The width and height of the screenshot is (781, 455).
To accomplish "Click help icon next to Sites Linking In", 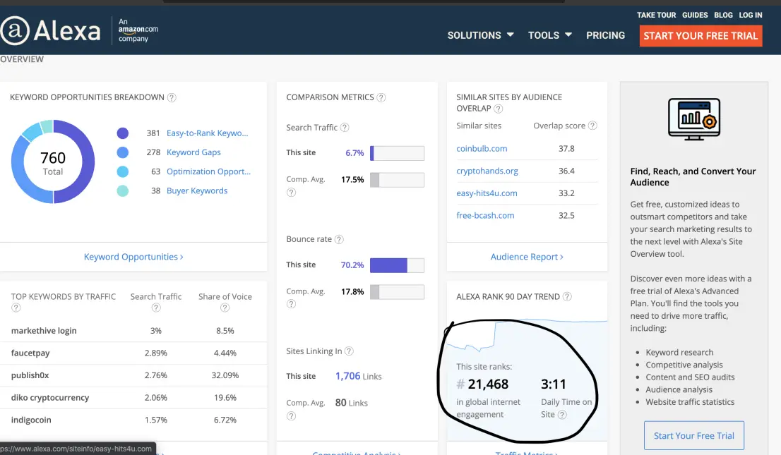I will [349, 351].
